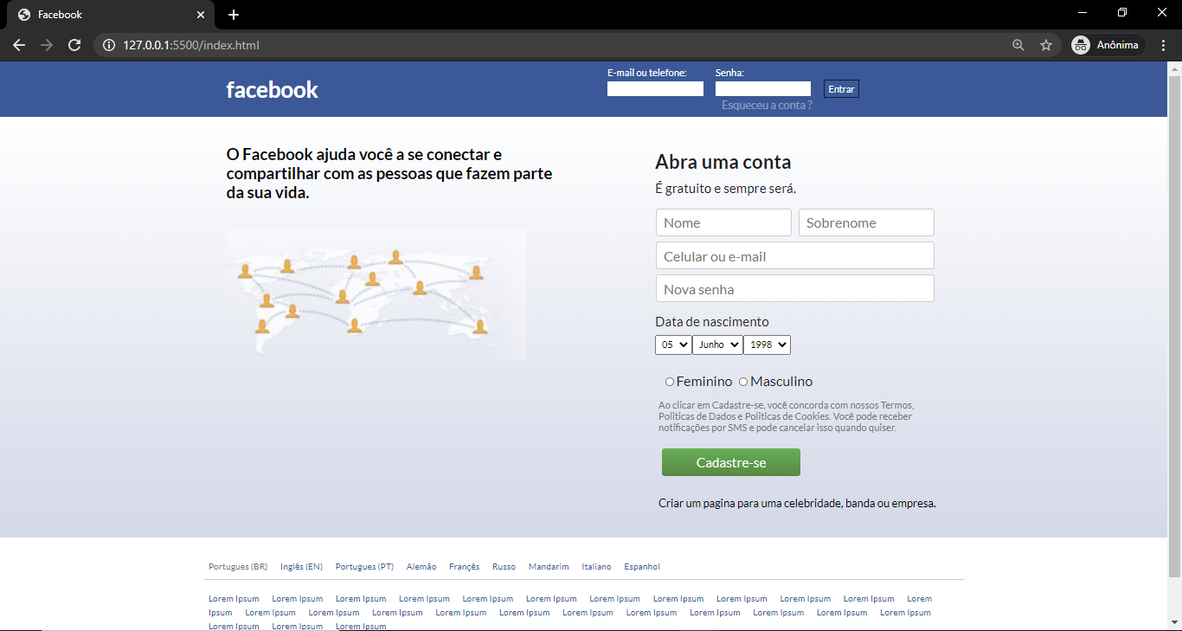The height and width of the screenshot is (631, 1182).
Task: Select the Masculino gender option
Action: [743, 381]
